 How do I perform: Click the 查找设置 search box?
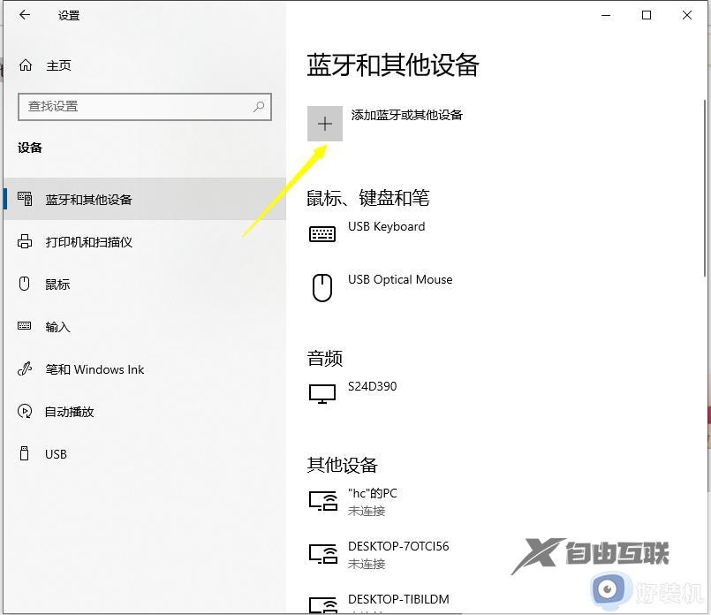tap(144, 106)
